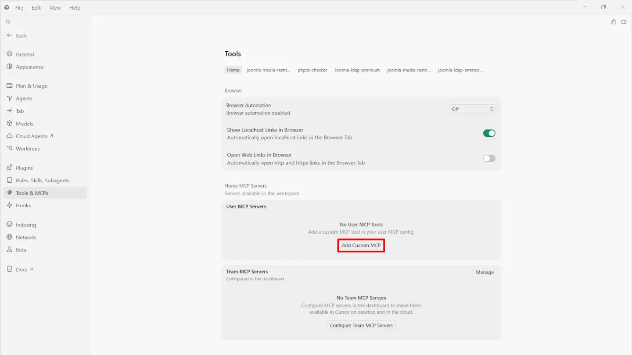
Task: Open the Edit menu
Action: click(x=36, y=7)
